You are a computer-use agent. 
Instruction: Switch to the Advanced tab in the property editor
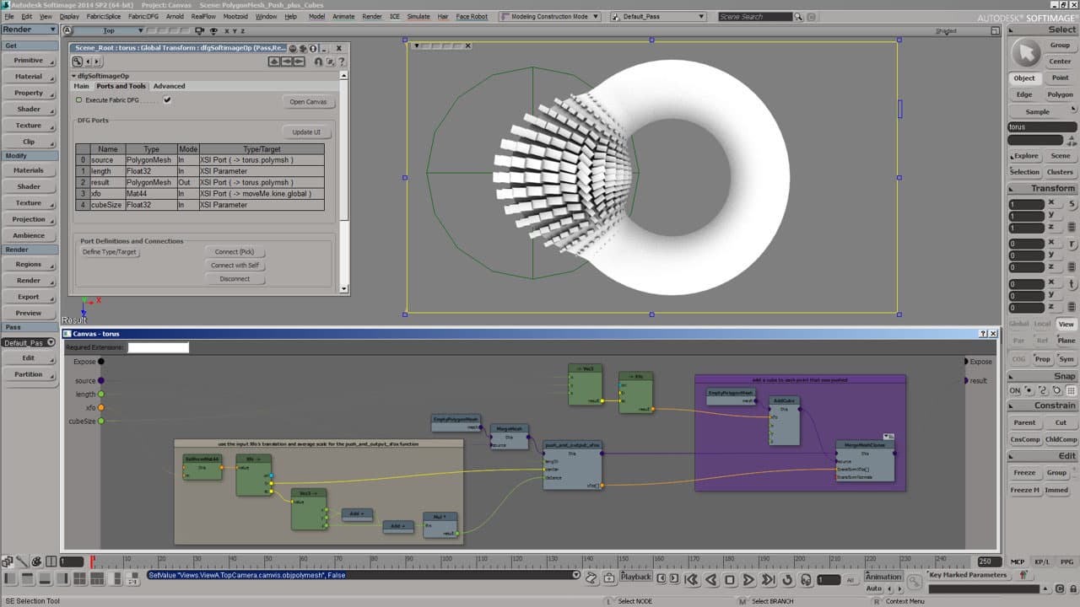(170, 86)
